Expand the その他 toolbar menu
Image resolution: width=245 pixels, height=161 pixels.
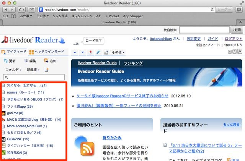[118, 53]
